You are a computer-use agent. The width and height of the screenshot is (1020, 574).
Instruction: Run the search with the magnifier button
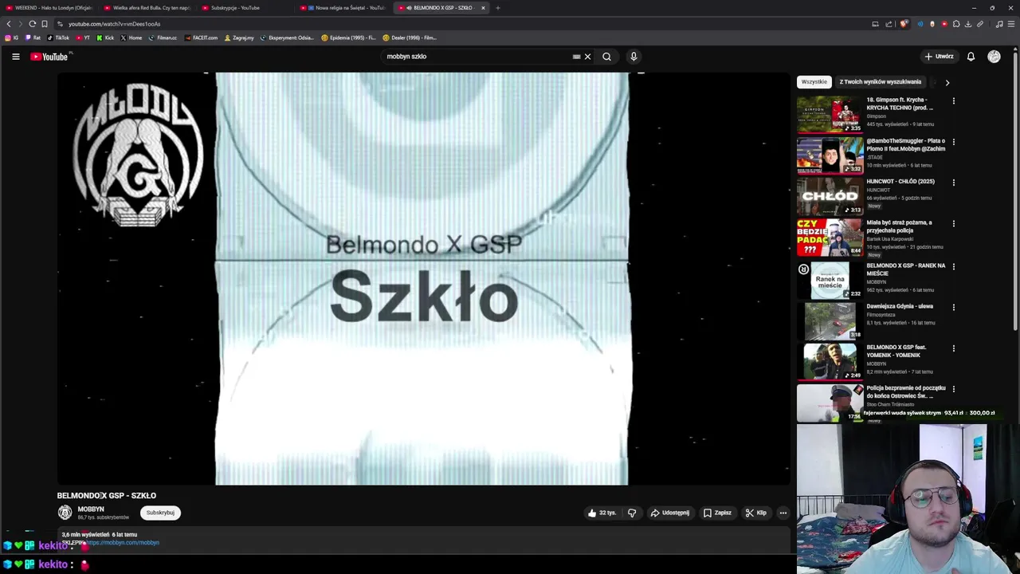pos(606,57)
